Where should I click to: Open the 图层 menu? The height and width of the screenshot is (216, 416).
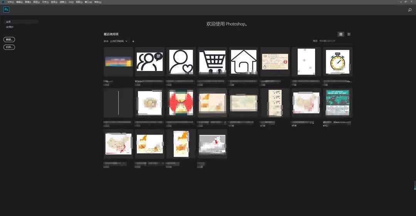(x=37, y=2)
